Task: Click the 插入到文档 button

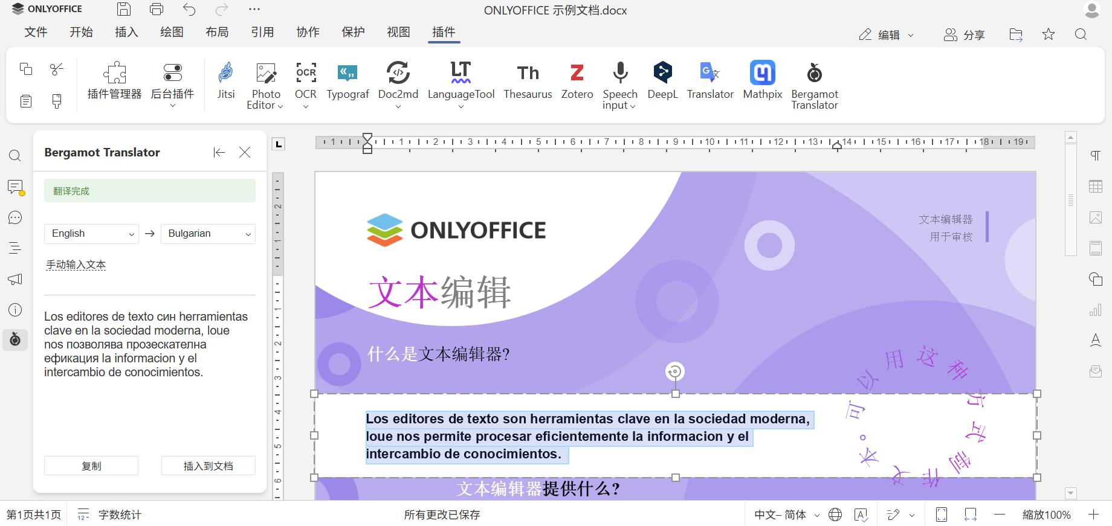Action: [208, 466]
